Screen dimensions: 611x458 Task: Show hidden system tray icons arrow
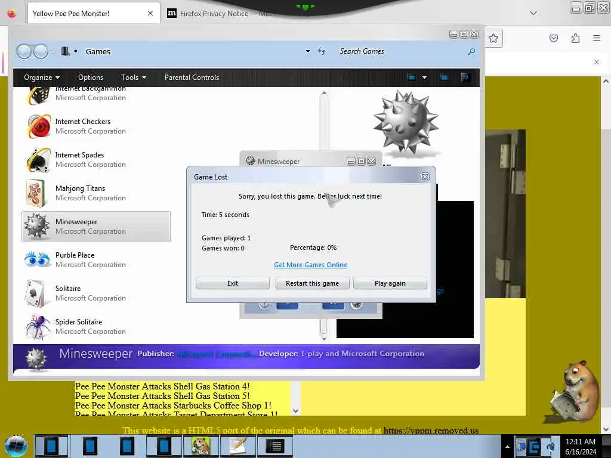[x=507, y=447]
